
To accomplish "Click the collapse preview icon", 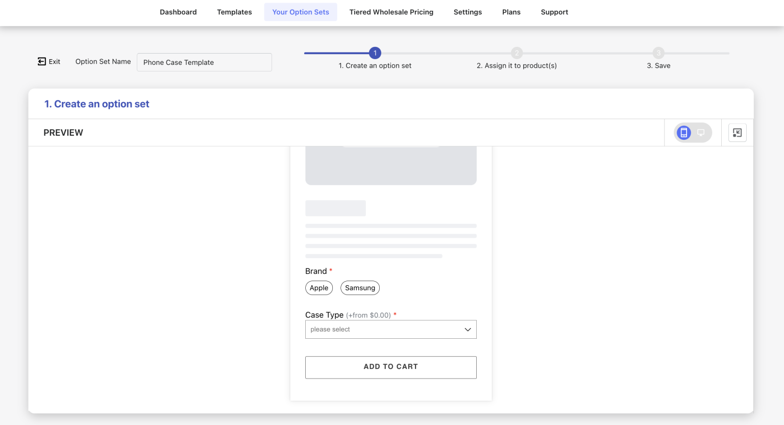I will pos(737,132).
